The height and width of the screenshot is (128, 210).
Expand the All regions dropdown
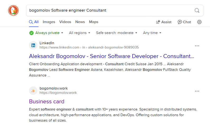(79, 33)
